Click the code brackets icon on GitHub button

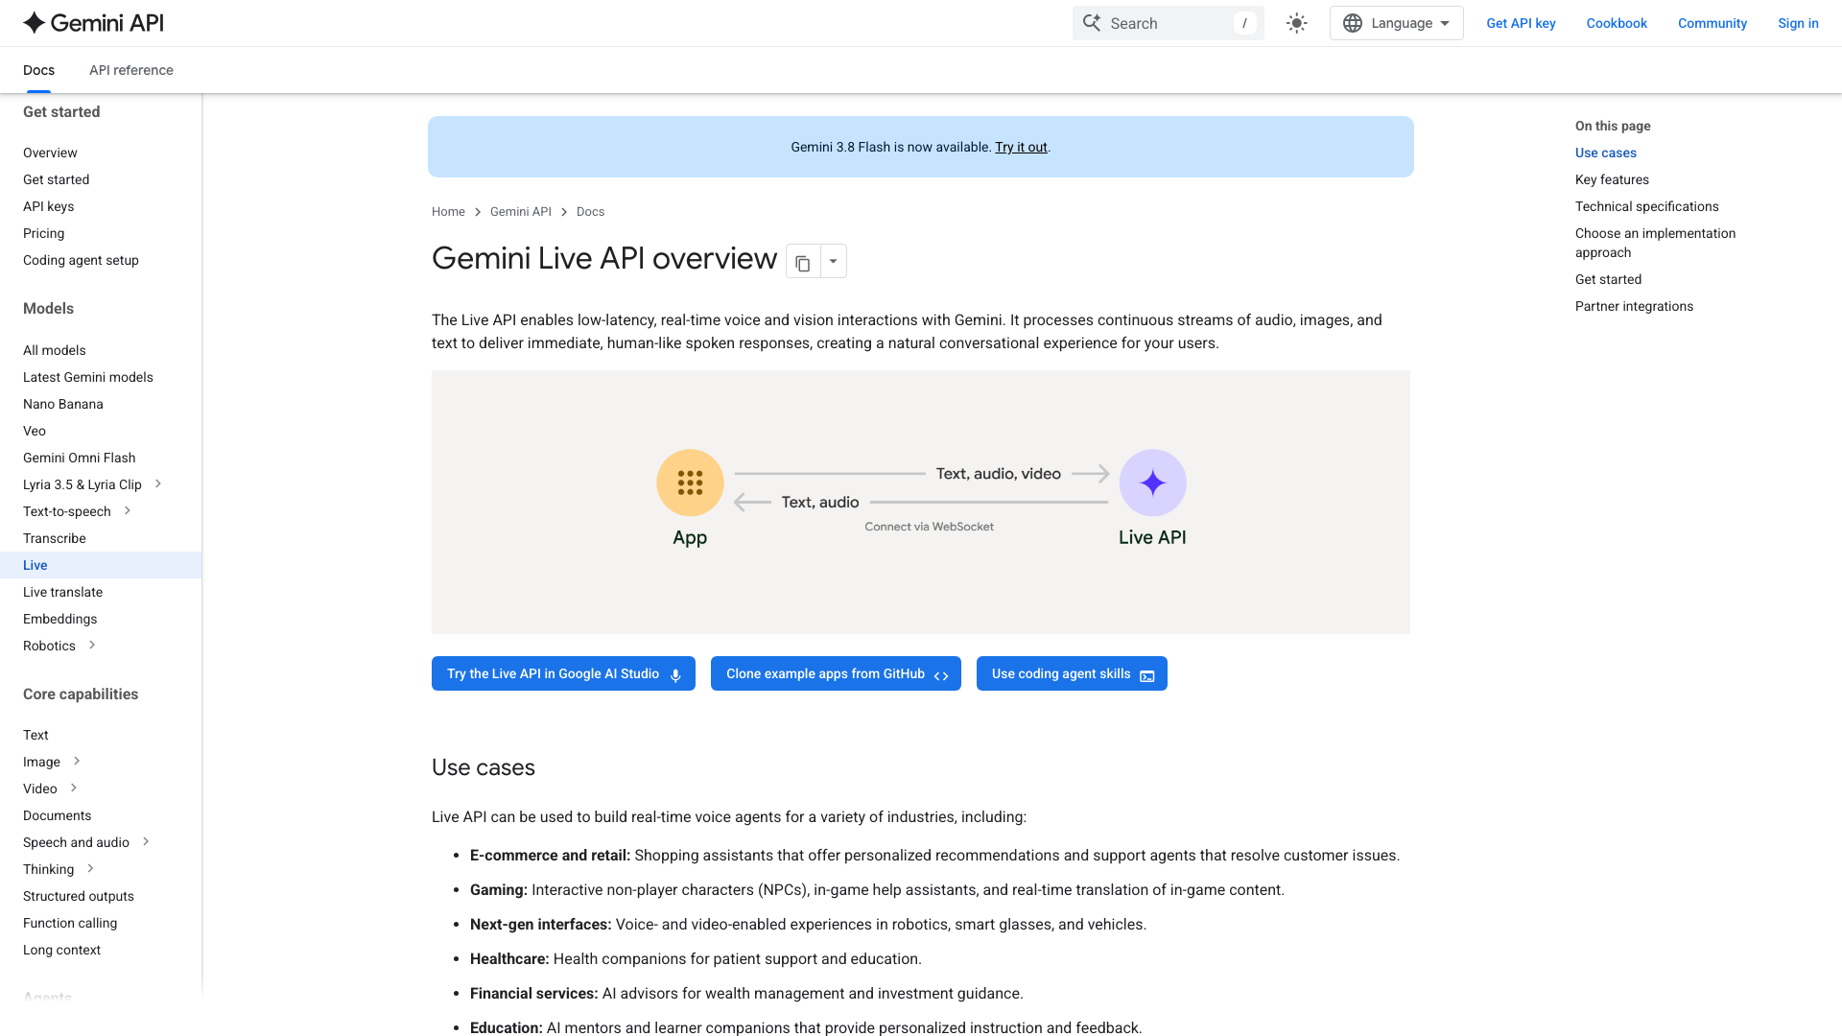tap(941, 675)
